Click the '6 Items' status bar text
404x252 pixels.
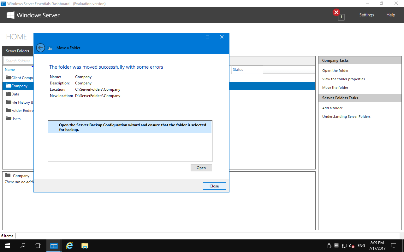coord(7,236)
